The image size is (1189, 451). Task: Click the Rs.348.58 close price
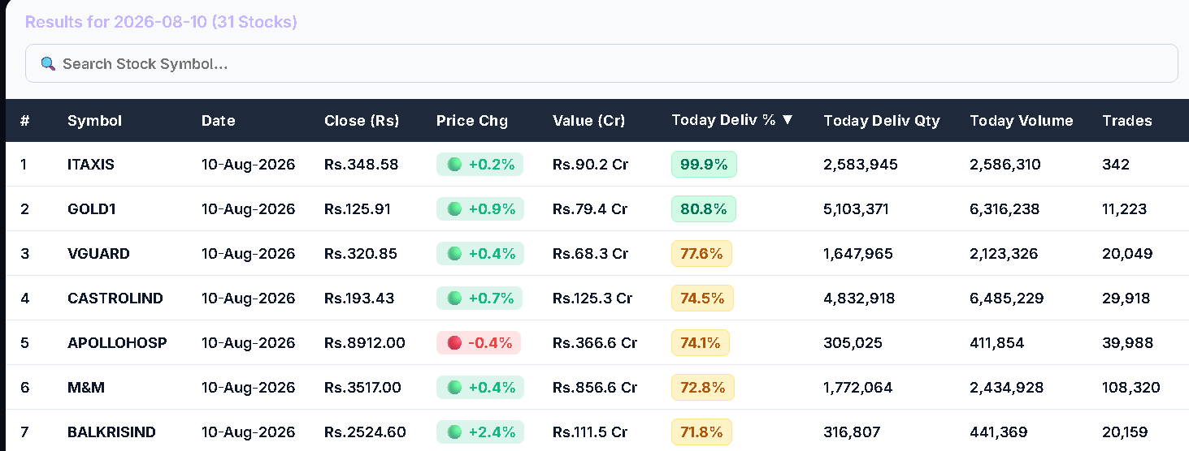tap(362, 165)
